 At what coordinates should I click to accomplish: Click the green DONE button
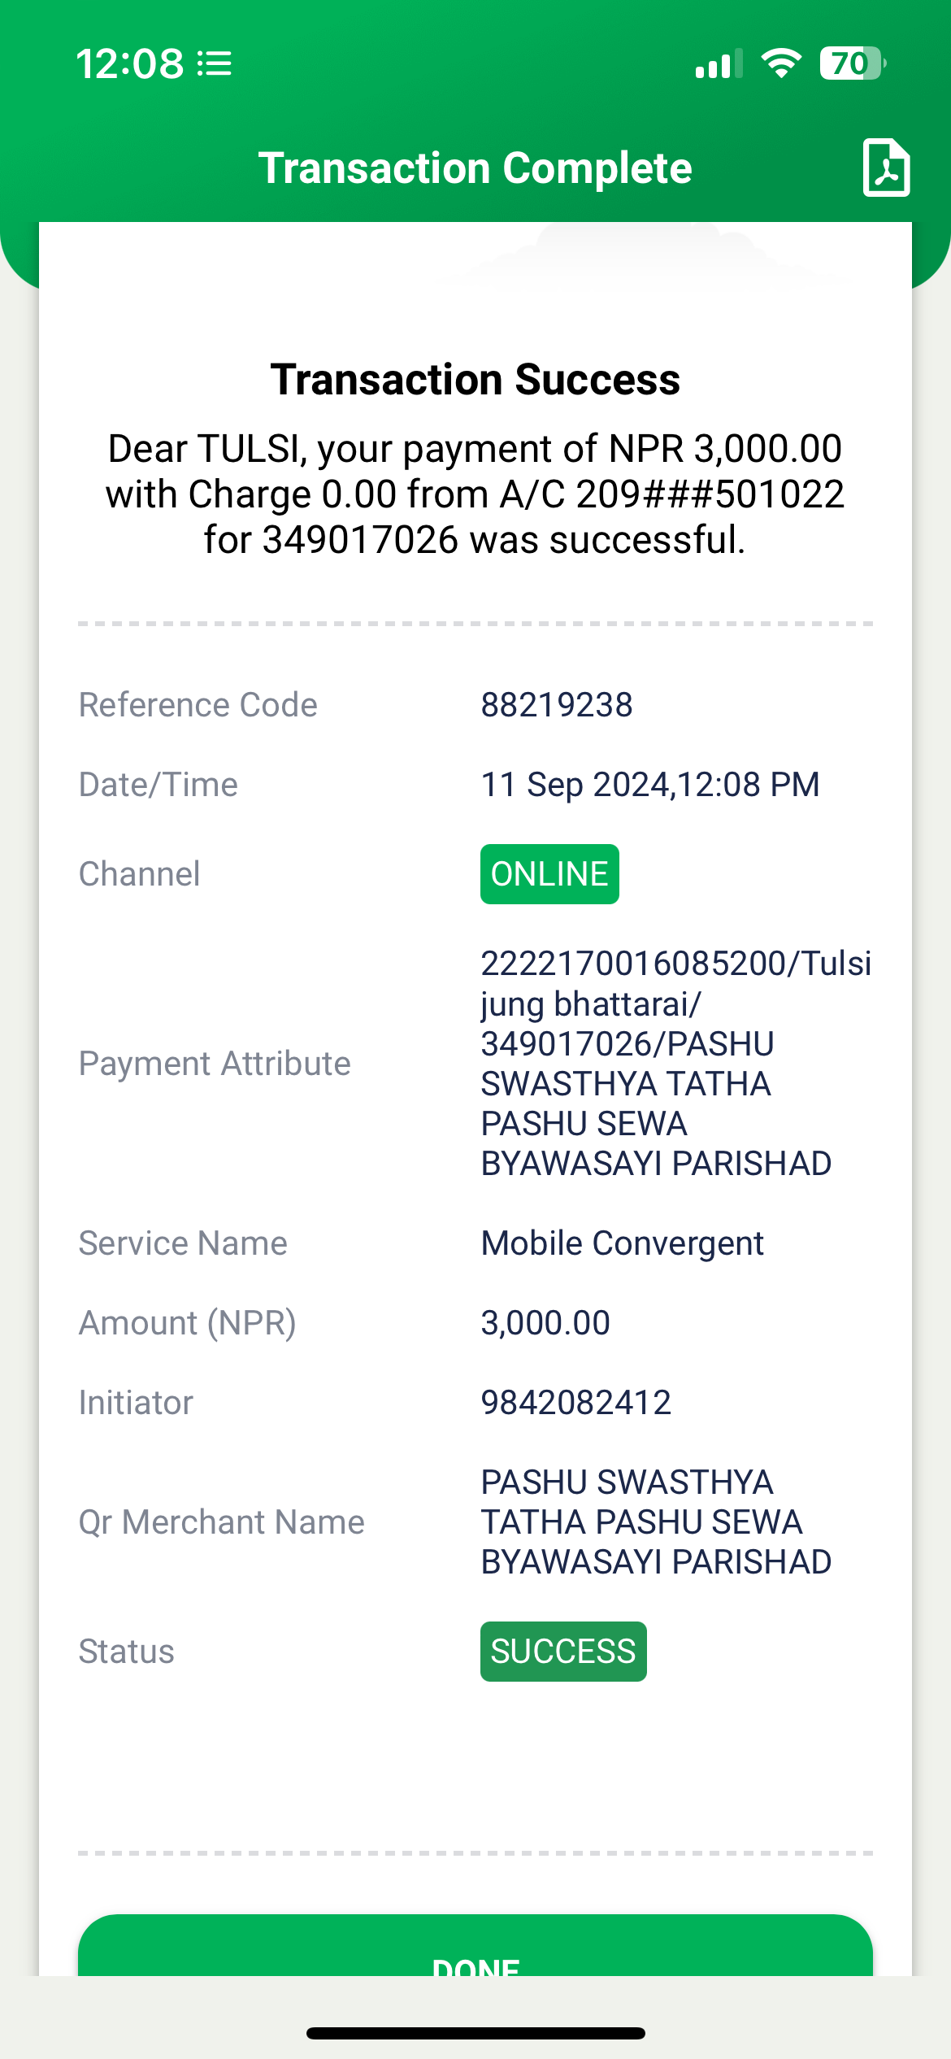pos(475,1946)
